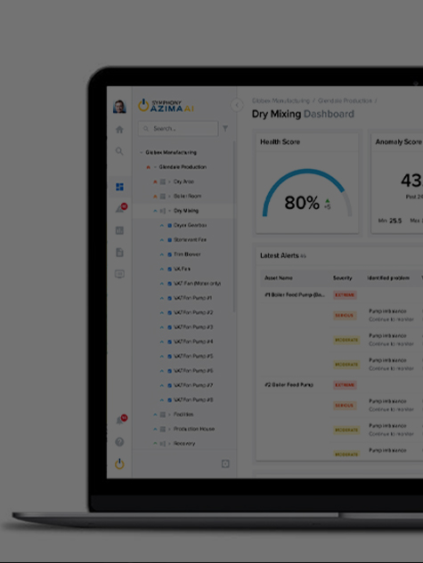Expand the Facilities tree node
This screenshot has width=423, height=563.
coord(169,414)
